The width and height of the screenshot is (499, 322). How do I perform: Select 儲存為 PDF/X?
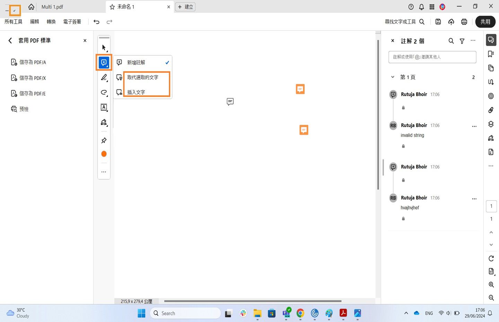click(x=28, y=78)
